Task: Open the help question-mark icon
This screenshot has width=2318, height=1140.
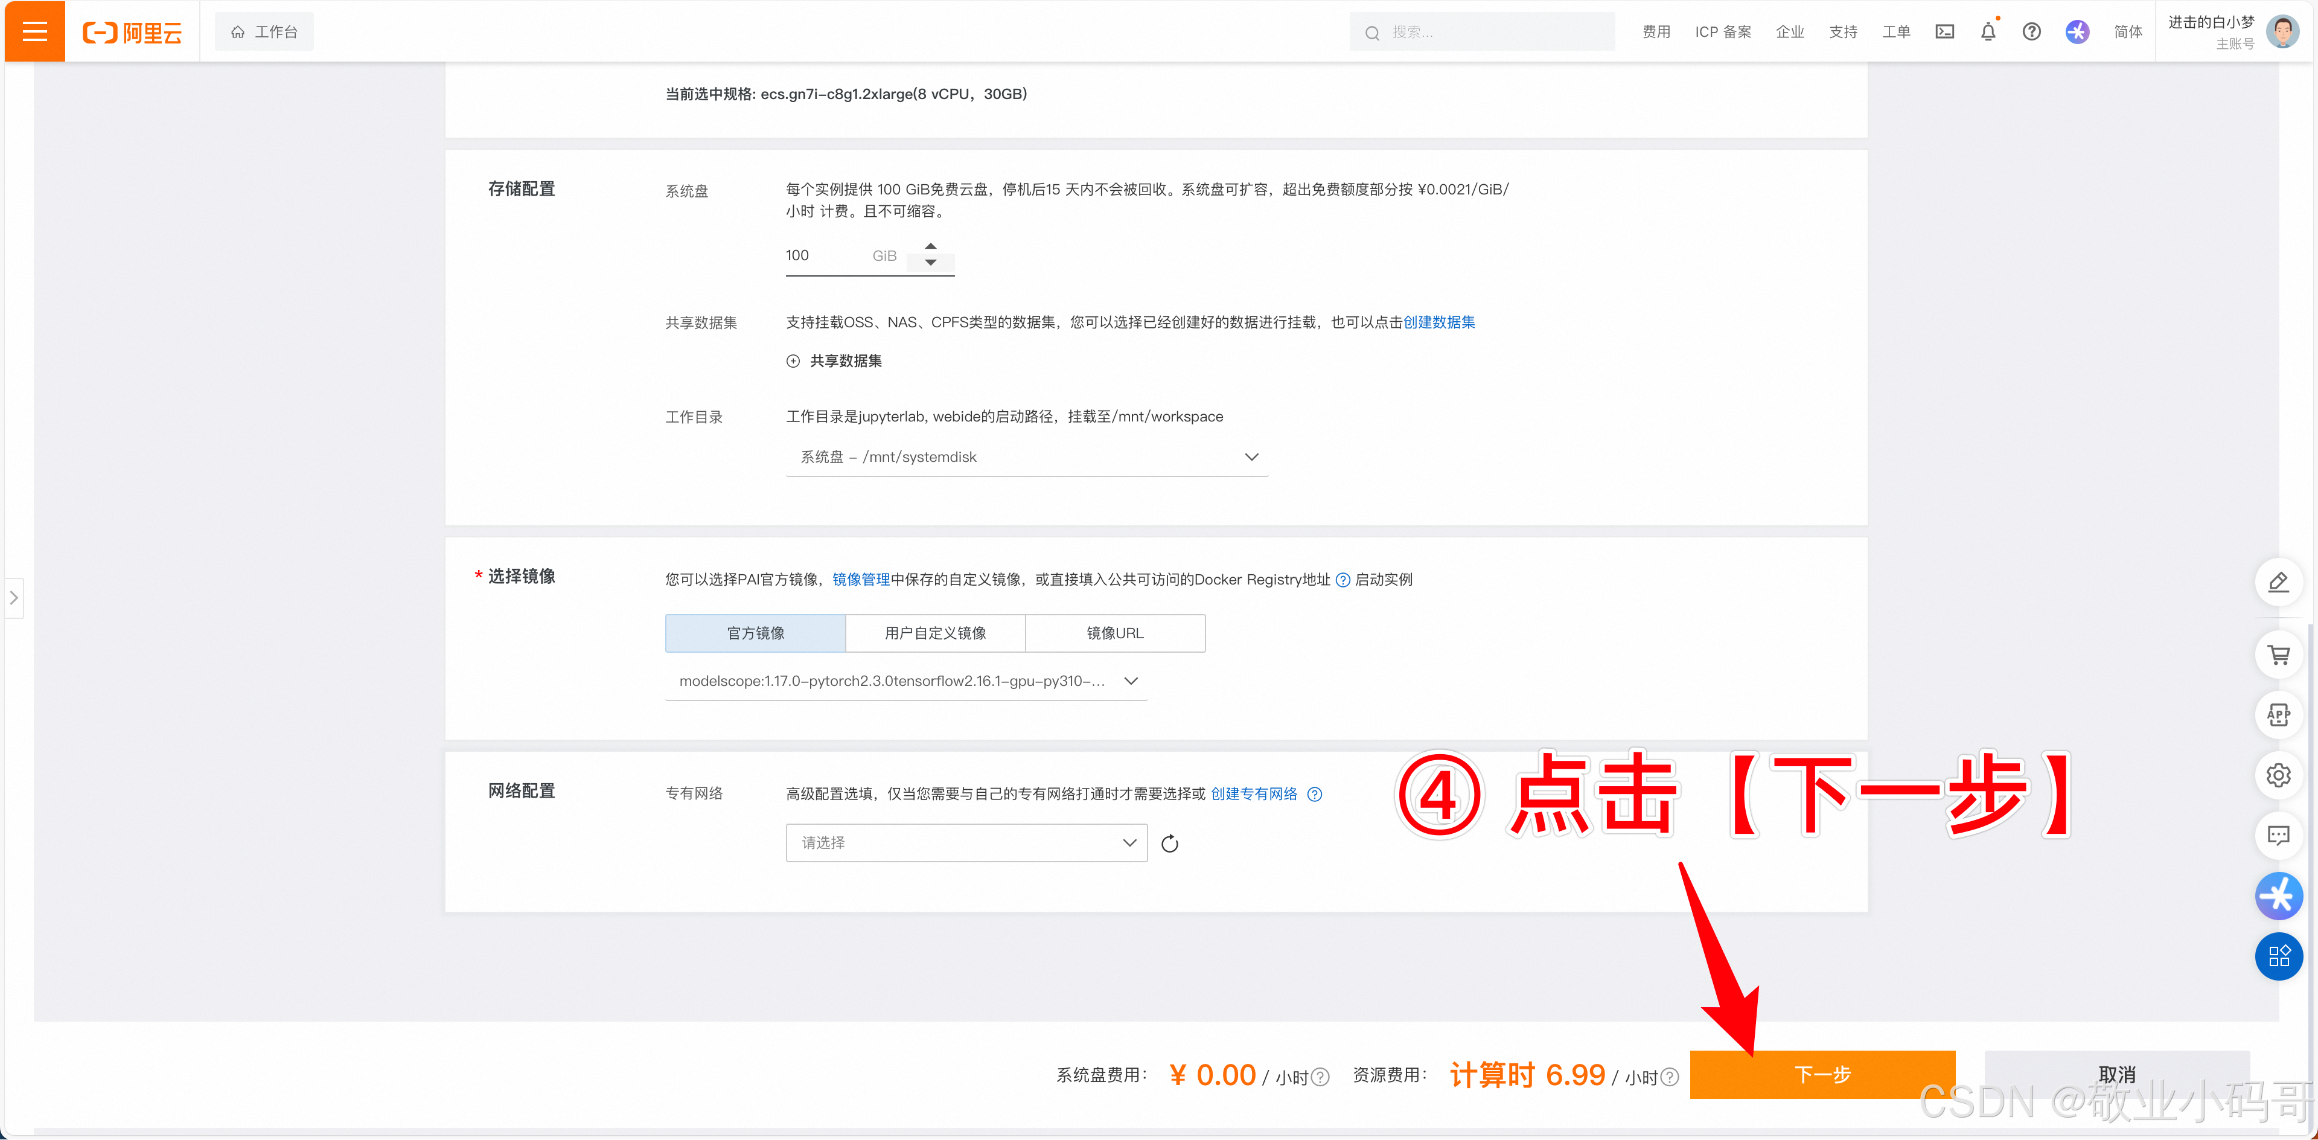Action: [x=2032, y=31]
